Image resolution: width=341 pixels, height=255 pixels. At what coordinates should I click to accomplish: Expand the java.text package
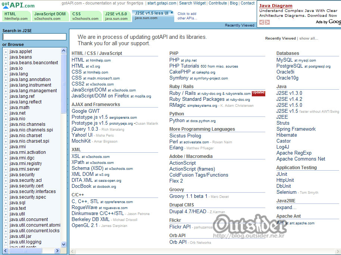click(x=6, y=209)
